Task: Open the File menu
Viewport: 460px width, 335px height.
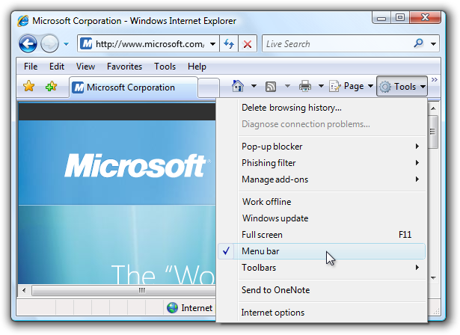Action: (x=31, y=67)
